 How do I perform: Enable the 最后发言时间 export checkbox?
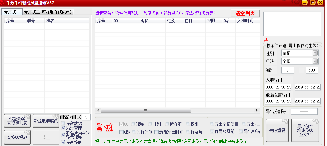coord(156,132)
